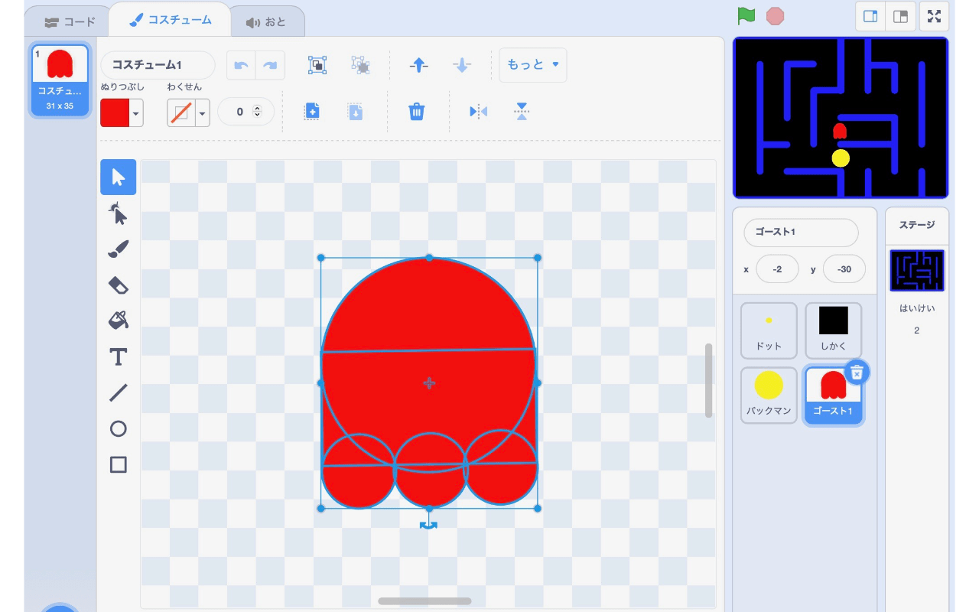The width and height of the screenshot is (979, 612).
Task: Click the Group icon
Action: click(x=317, y=65)
